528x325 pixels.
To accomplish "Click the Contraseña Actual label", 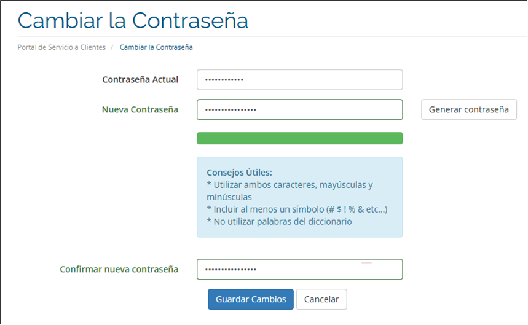I will point(140,80).
